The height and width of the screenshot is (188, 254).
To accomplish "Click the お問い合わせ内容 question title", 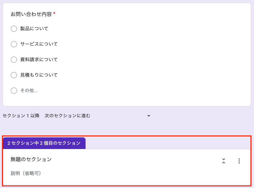I will point(31,14).
